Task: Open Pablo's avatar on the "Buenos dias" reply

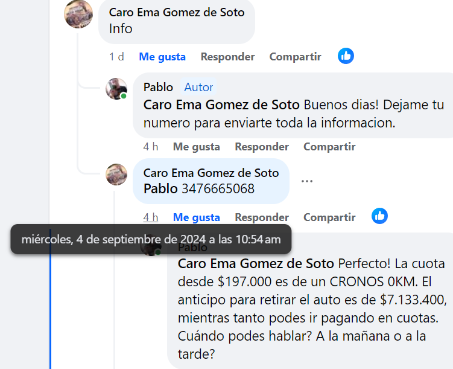Action: coord(116,89)
